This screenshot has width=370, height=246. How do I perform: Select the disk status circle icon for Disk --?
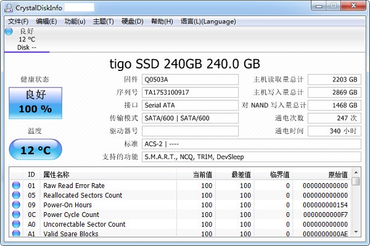[x=9, y=31]
